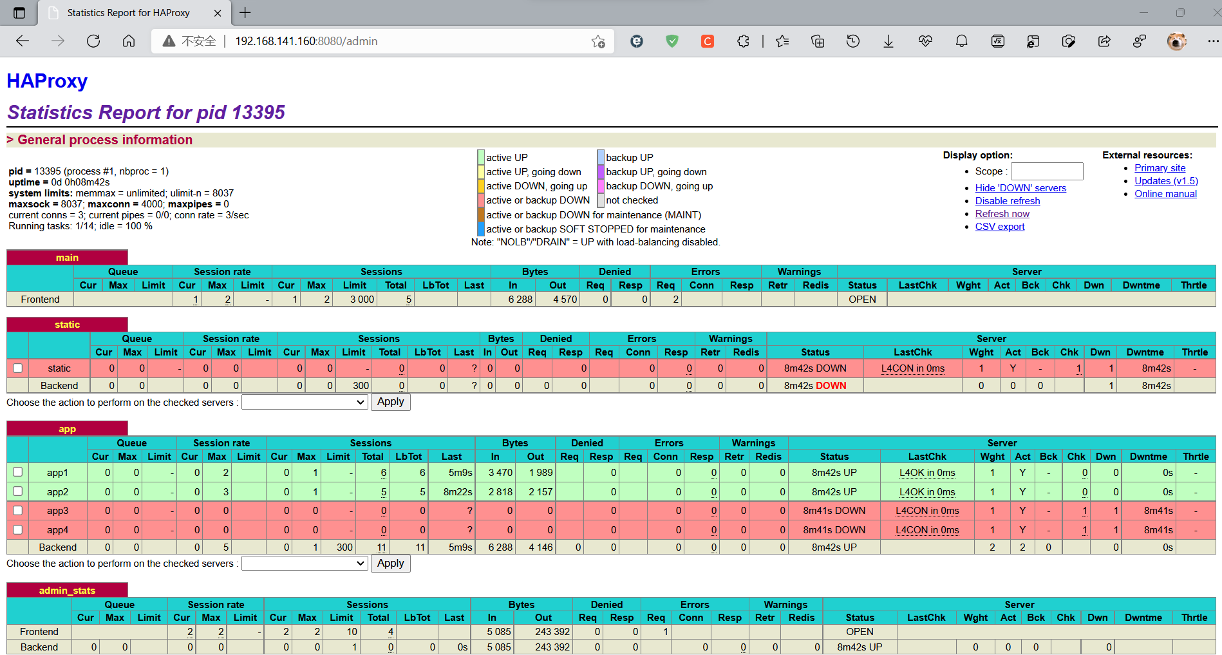Tick the checkbox for the static server

click(18, 368)
